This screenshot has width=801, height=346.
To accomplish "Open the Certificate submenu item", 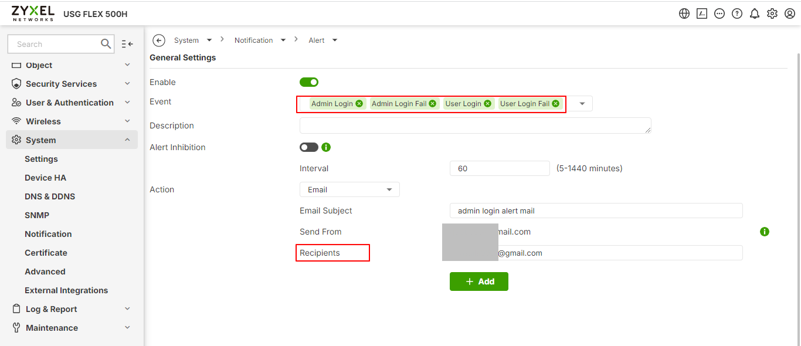I will [46, 253].
